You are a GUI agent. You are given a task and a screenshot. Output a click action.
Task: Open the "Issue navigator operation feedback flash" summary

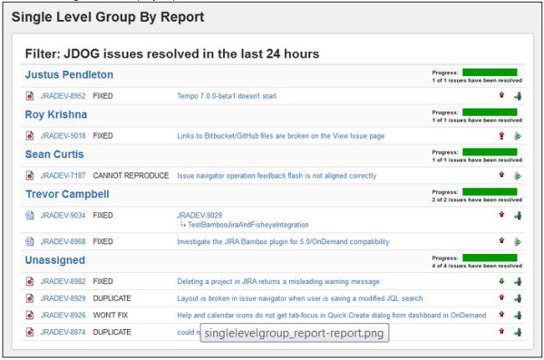coord(277,176)
